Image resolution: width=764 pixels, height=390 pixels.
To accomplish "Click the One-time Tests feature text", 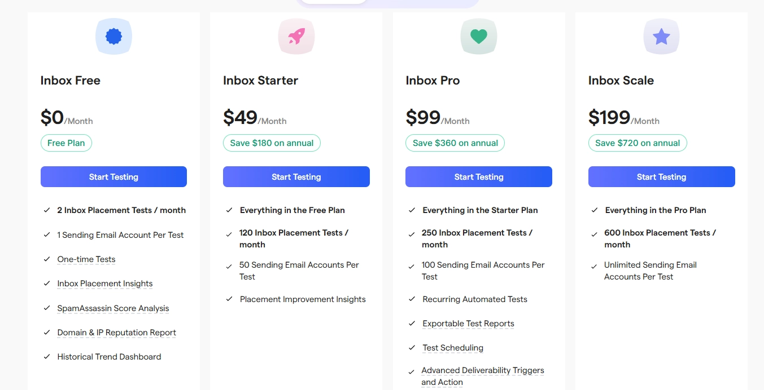I will pyautogui.click(x=86, y=259).
